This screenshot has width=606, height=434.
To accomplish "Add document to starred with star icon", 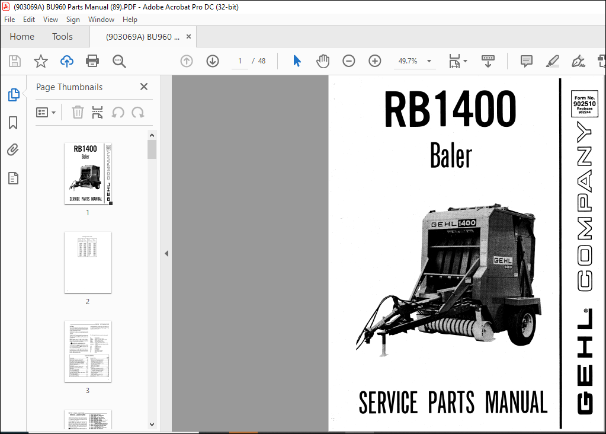I will click(41, 61).
